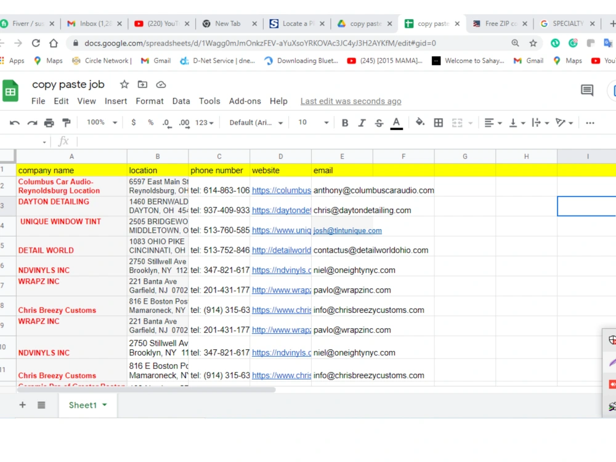The image size is (616, 462).
Task: Open the Sheet1 tab dropdown
Action: pyautogui.click(x=105, y=405)
